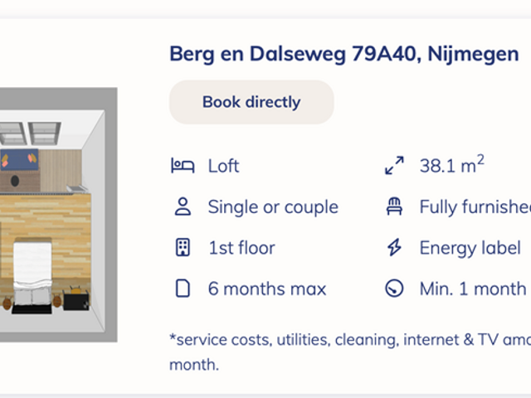This screenshot has height=398, width=531.
Task: Click the service costs footnote text
Action: click(348, 338)
